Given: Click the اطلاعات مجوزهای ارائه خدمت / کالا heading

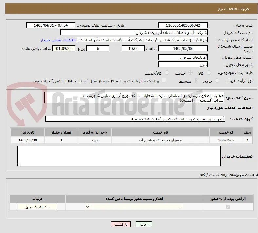Looking at the screenshot, I should pos(229,175).
